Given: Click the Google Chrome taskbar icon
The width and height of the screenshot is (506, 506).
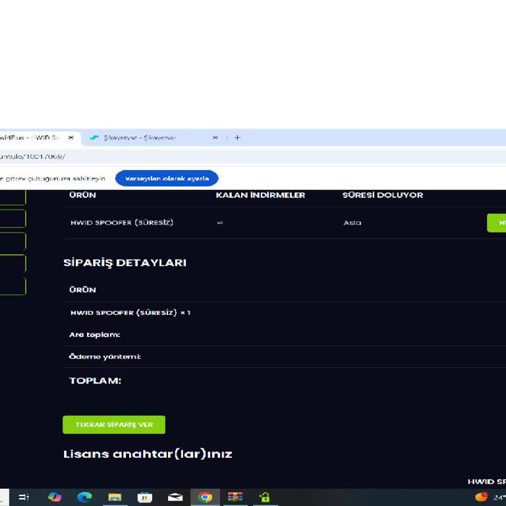Looking at the screenshot, I should [205, 497].
